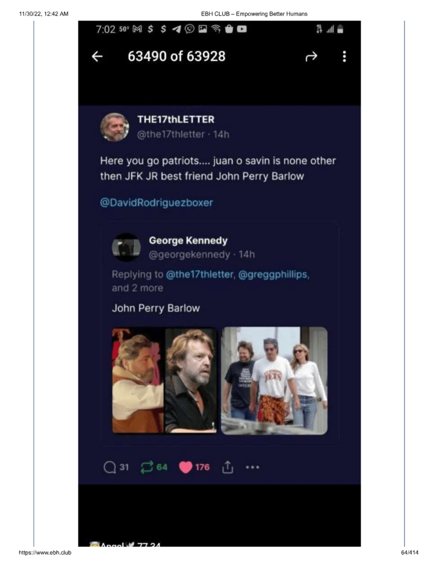437x566 pixels.
Task: Open the middle photo of man in black shirt
Action: [191, 380]
